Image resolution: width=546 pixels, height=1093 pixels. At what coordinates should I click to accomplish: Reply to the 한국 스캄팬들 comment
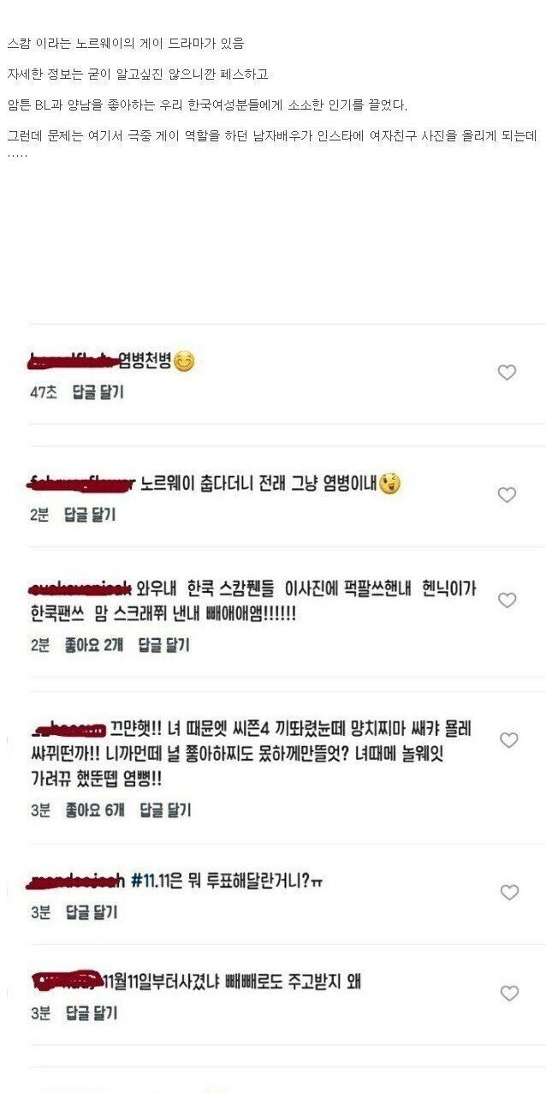click(163, 645)
